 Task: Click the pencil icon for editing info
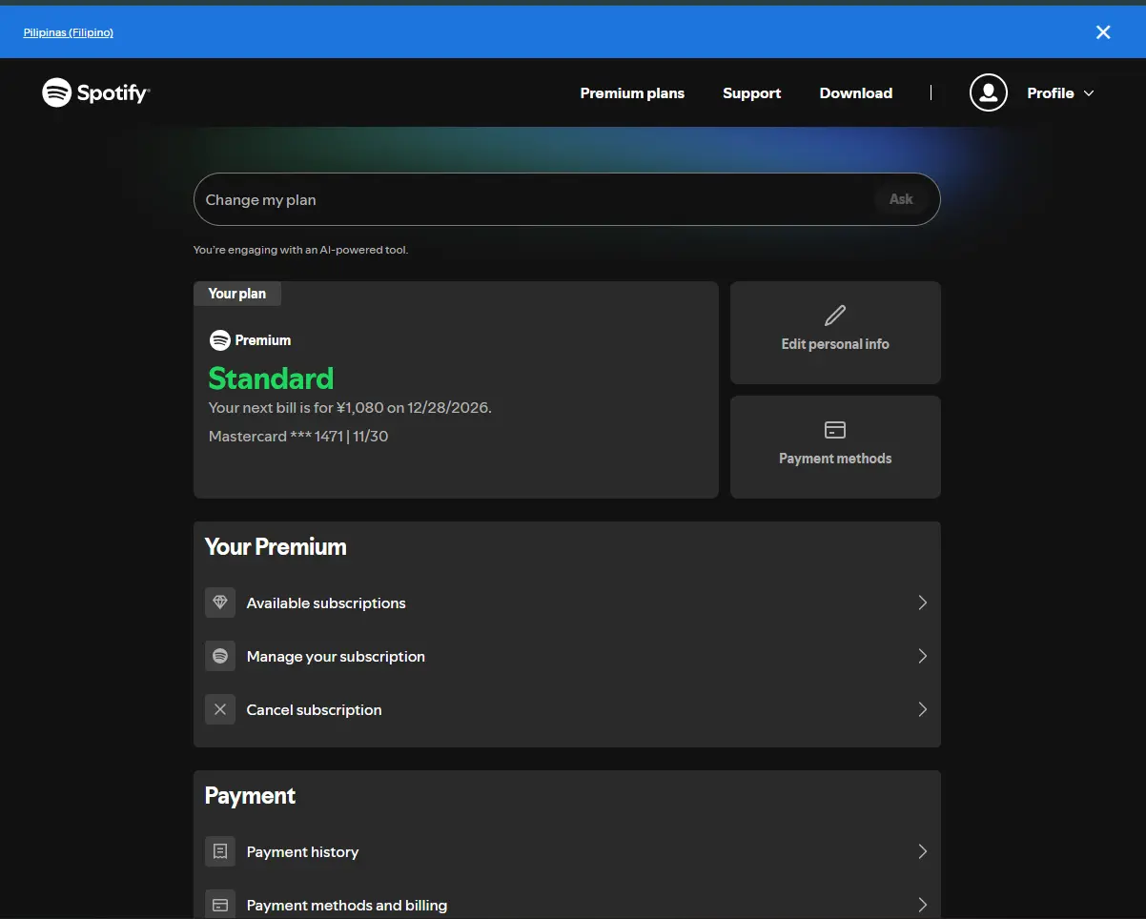[x=835, y=316]
